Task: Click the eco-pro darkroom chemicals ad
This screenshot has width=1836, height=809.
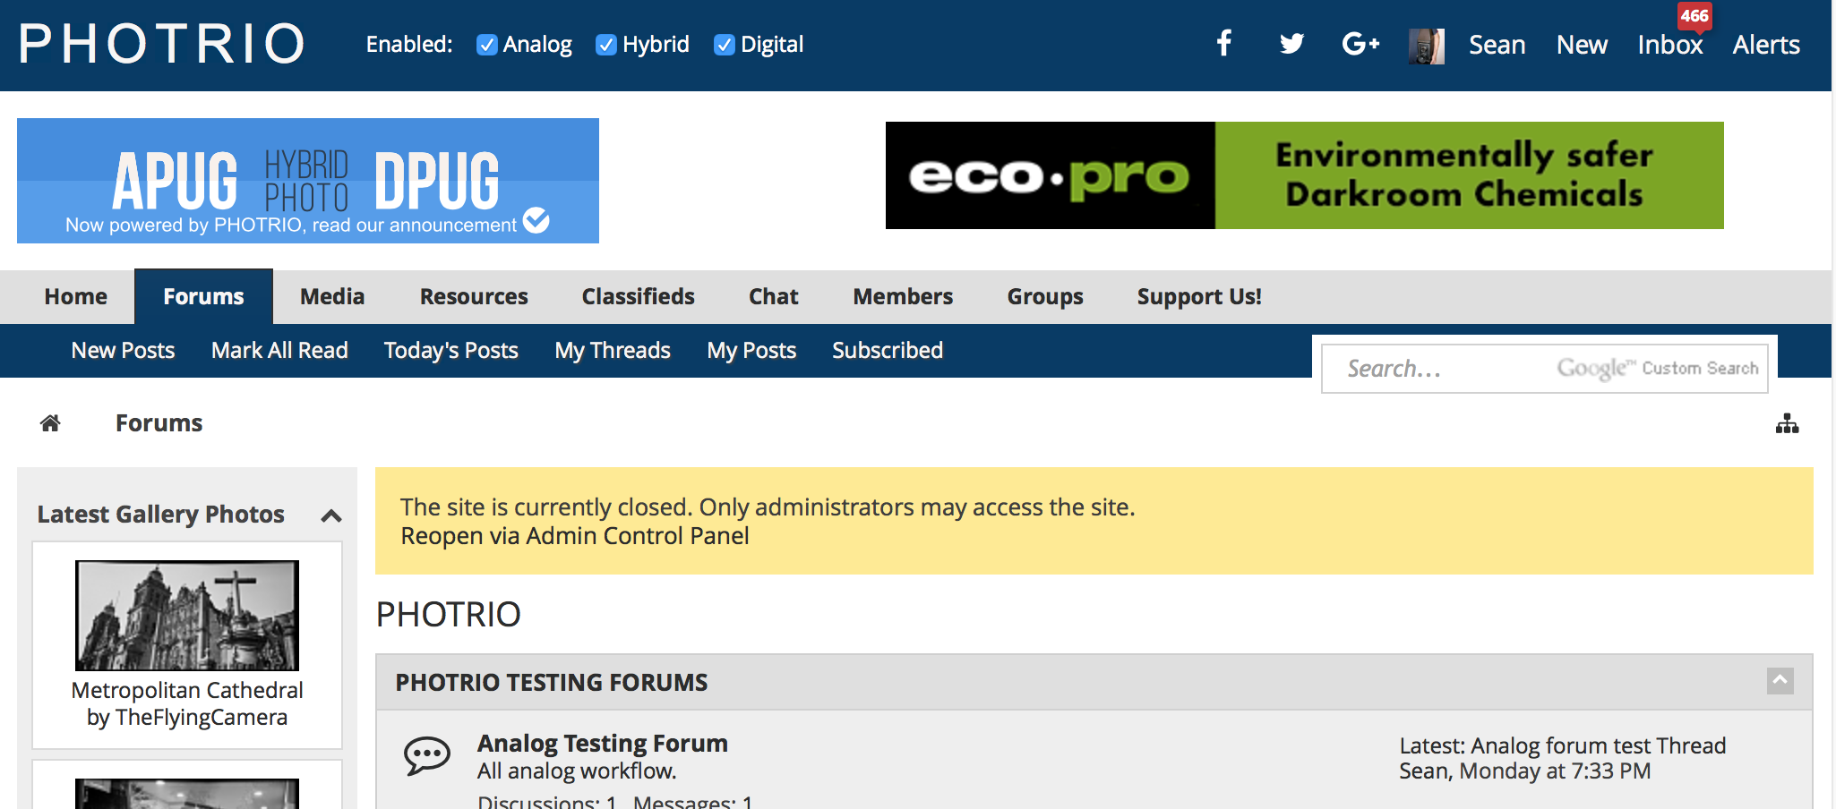Action: (x=1304, y=175)
